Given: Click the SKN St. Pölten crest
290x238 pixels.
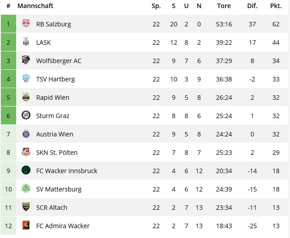Looking at the screenshot, I should [26, 152].
